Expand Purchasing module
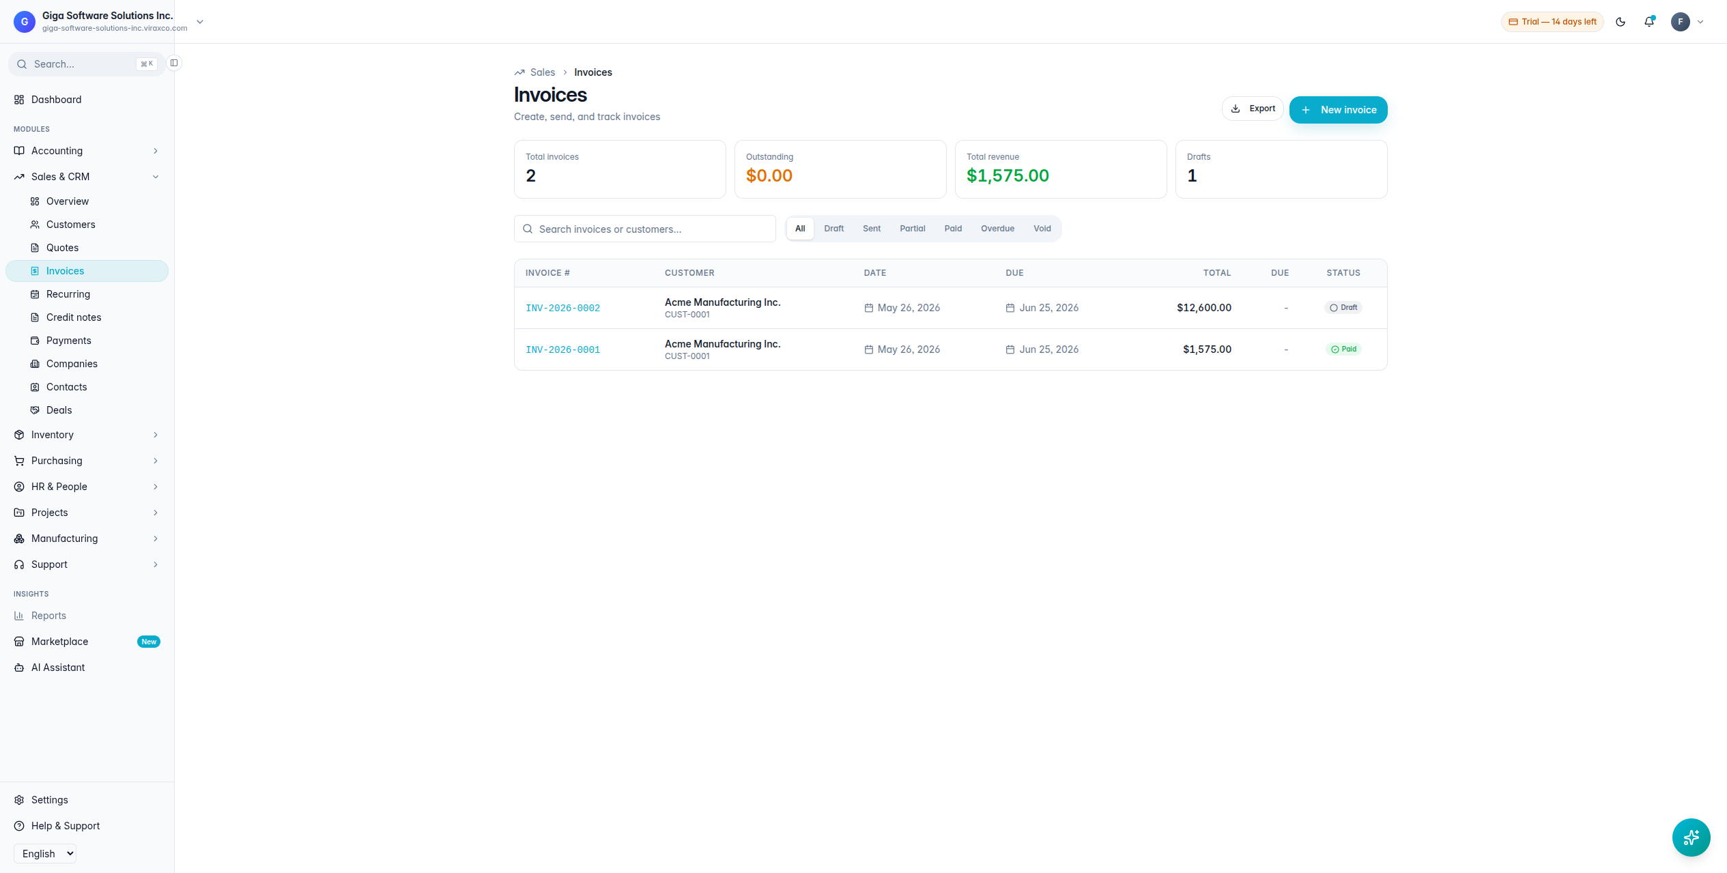Image resolution: width=1727 pixels, height=873 pixels. (87, 461)
